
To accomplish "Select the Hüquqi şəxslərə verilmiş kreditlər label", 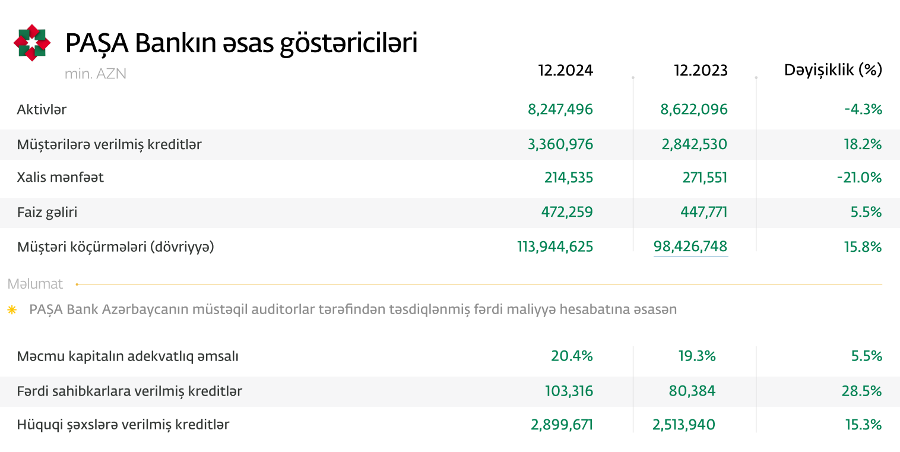I will (123, 425).
